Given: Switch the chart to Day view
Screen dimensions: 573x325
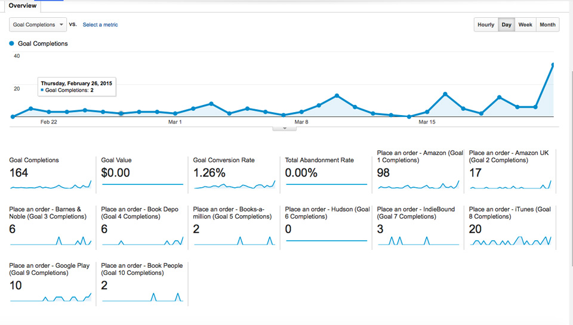Looking at the screenshot, I should pyautogui.click(x=506, y=24).
